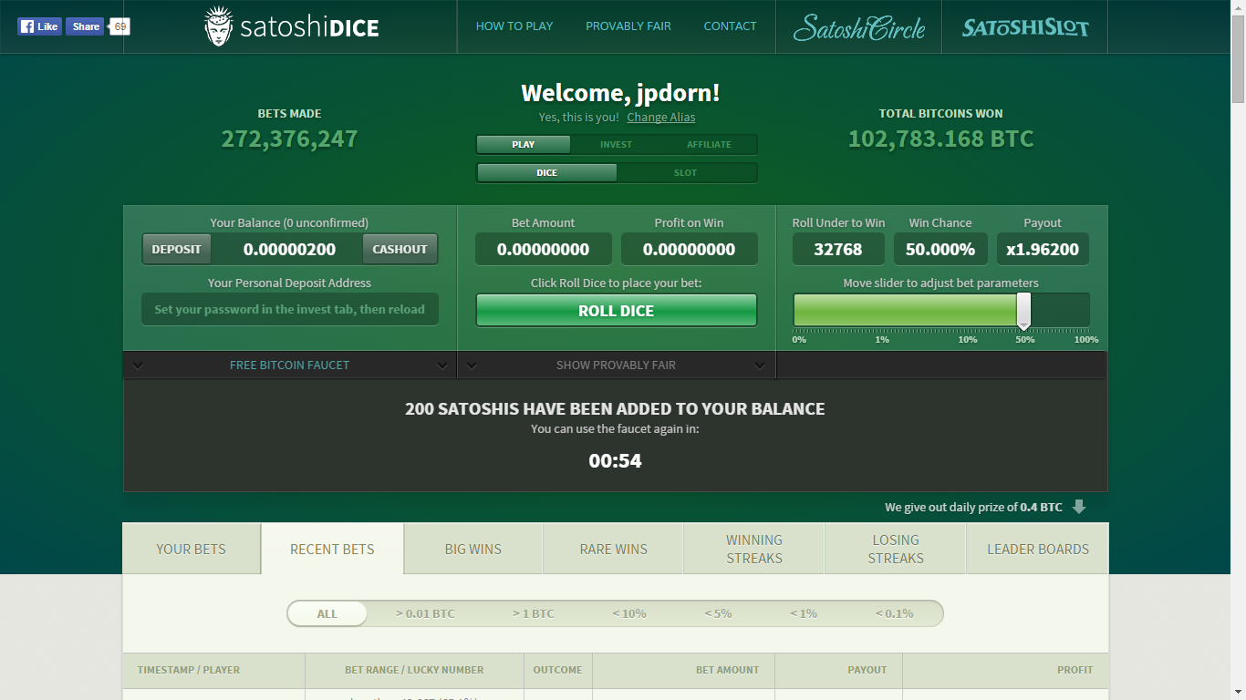The width and height of the screenshot is (1246, 700).
Task: Navigate to the CONTACT page
Action: coord(730,26)
